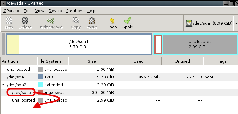Click the /dev/sda disk icon
This screenshot has height=114, width=238.
[189, 23]
